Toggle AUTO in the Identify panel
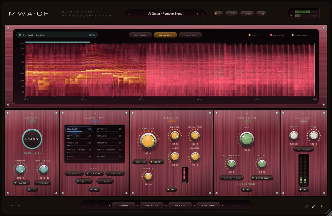This screenshot has width=332, height=216. [84, 181]
